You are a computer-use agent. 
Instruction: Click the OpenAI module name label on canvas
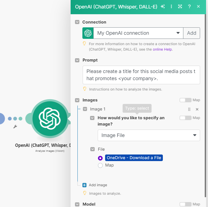(43, 145)
